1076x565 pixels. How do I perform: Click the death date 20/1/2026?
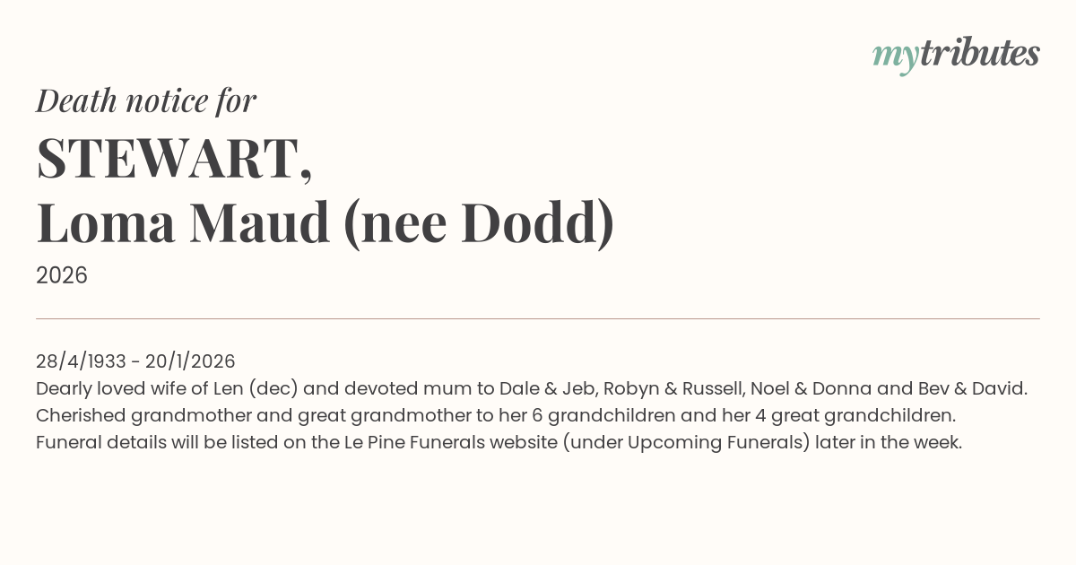[190, 361]
